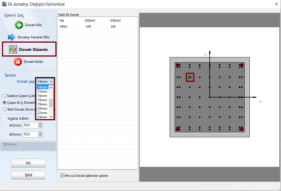Select the 14mm row in table
This screenshot has width=281, height=191.
tap(63, 26)
